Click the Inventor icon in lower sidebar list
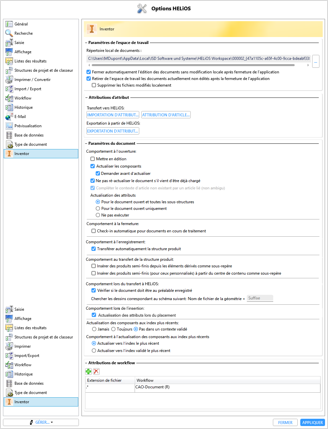The height and width of the screenshot is (429, 328). [x=9, y=402]
